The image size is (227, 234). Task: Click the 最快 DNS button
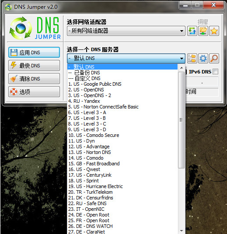click(34, 65)
